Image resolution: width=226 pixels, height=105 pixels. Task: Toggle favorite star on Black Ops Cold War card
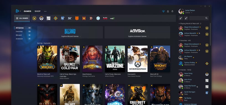pyautogui.click(x=61, y=47)
